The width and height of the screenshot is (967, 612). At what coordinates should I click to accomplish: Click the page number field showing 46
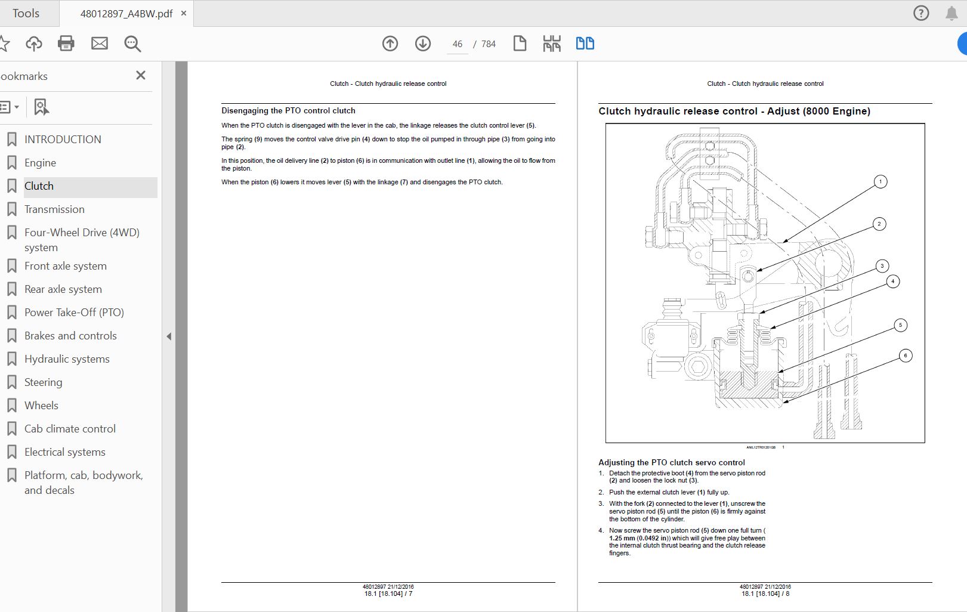click(458, 44)
